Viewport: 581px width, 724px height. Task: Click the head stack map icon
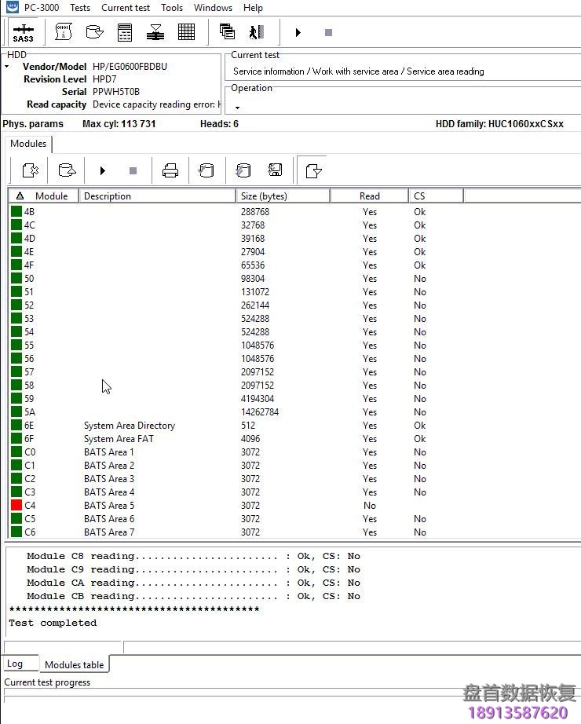point(155,32)
